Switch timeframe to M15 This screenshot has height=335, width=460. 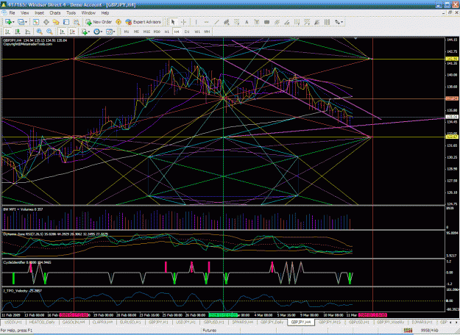coord(146,32)
